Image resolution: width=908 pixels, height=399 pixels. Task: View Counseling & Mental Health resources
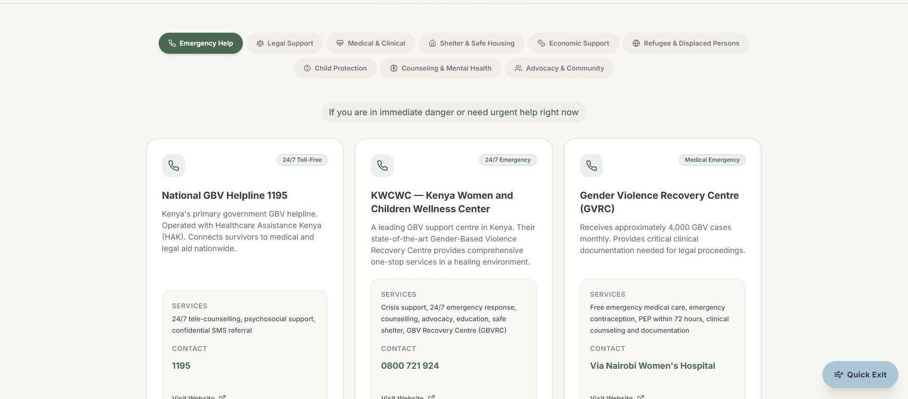441,68
